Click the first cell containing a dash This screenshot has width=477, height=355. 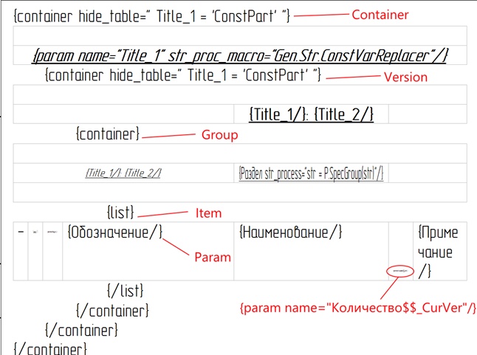pos(21,232)
